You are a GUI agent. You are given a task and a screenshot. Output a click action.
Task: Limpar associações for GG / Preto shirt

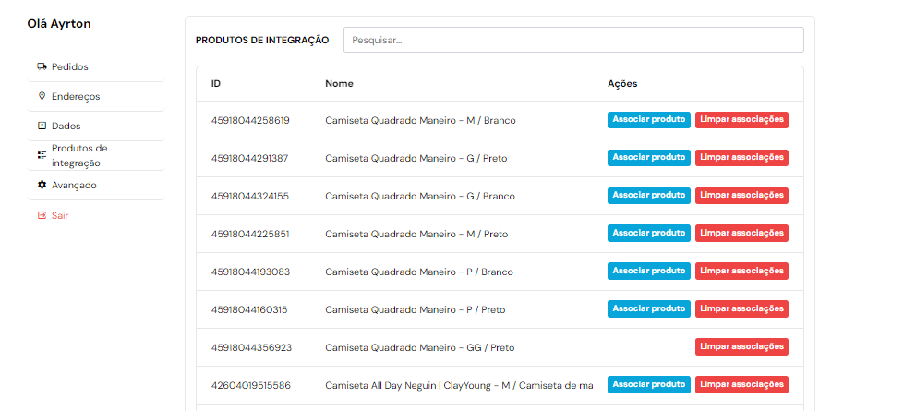click(741, 346)
